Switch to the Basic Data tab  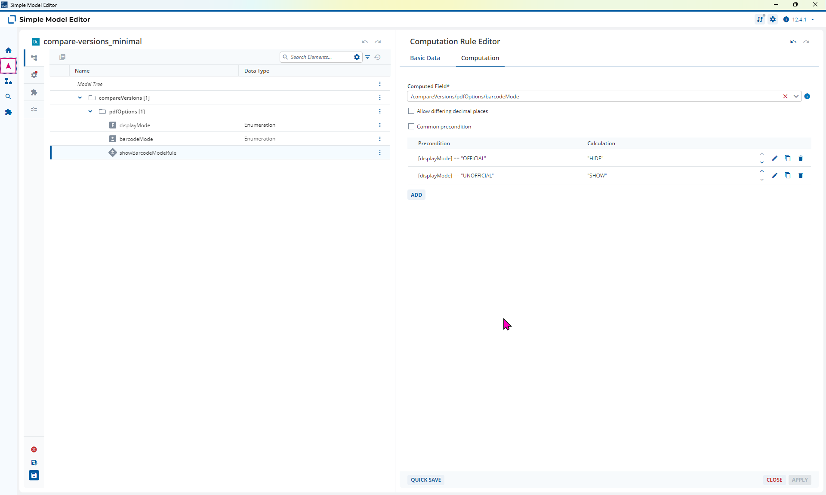point(425,58)
